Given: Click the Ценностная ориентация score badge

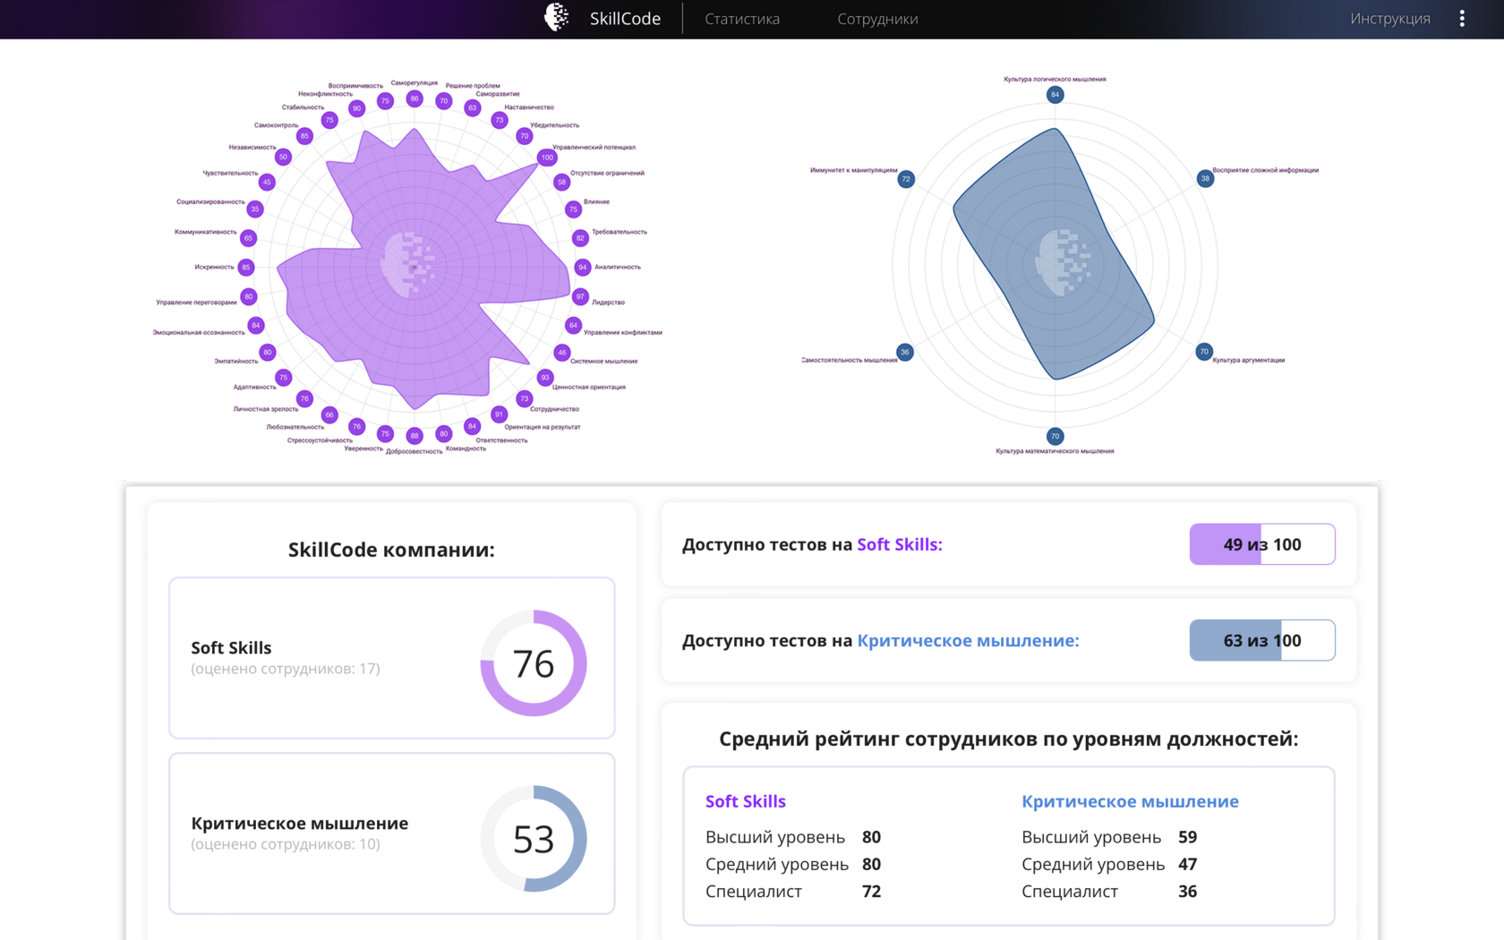Looking at the screenshot, I should 544,378.
